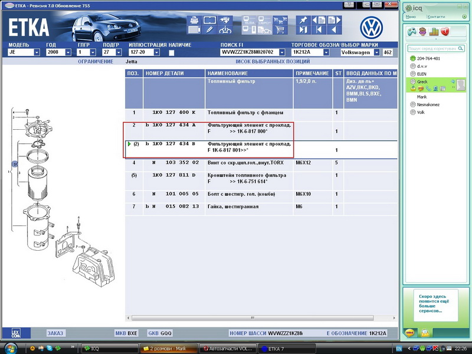
Task: Click the ICQ music equalizer icon
Action: pos(434,31)
